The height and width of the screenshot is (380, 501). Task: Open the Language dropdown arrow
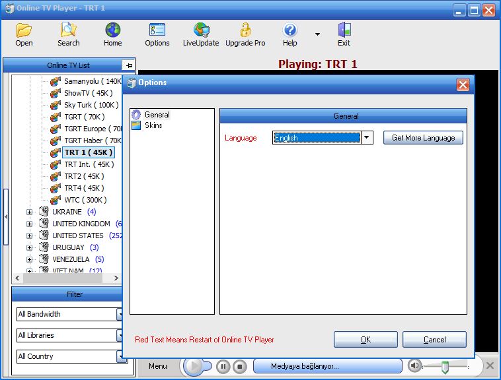tap(367, 138)
